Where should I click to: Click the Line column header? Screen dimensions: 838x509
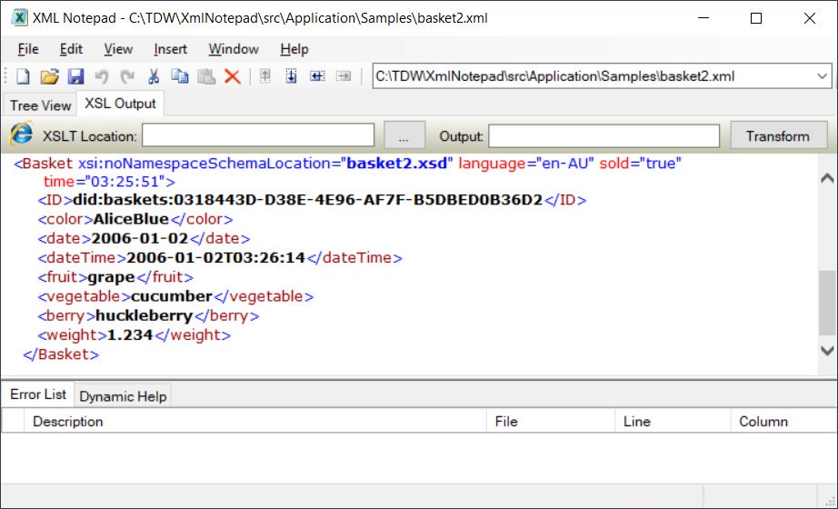point(673,422)
